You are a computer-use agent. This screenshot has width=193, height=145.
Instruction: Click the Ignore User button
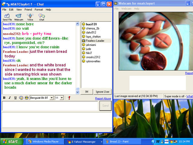coord(103,92)
